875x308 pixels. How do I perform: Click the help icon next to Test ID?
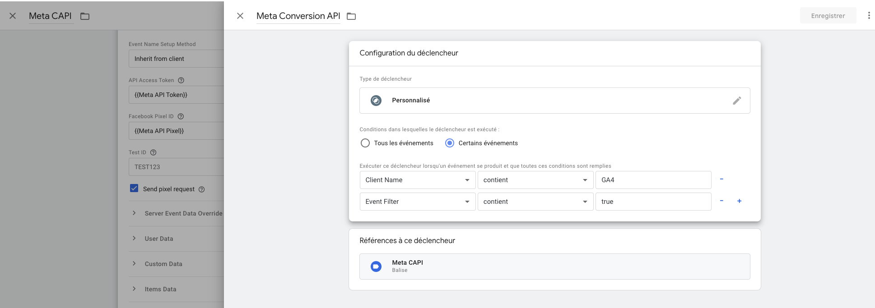(153, 152)
